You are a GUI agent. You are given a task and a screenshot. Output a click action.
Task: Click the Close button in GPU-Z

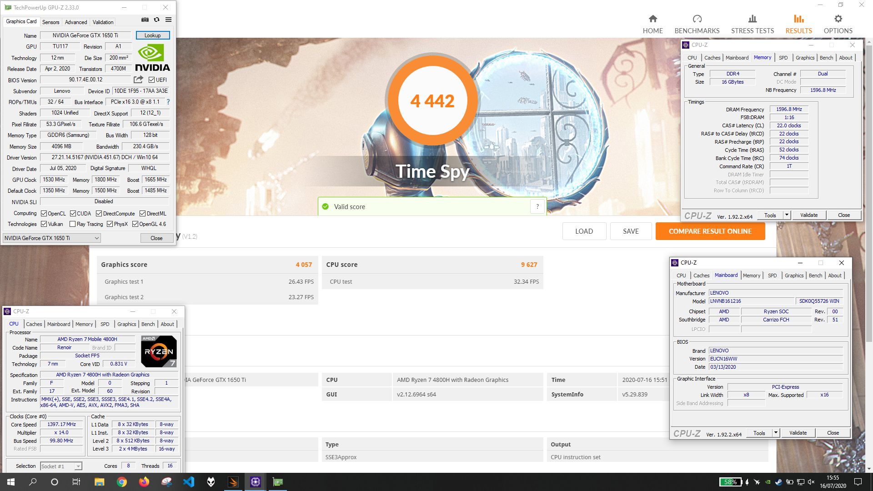coord(156,238)
